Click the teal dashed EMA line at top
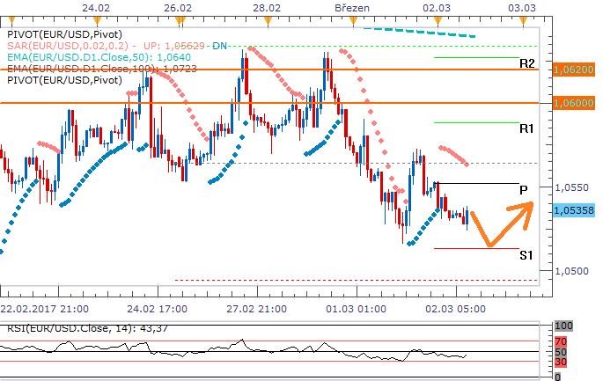603x381 pixels. click(418, 31)
